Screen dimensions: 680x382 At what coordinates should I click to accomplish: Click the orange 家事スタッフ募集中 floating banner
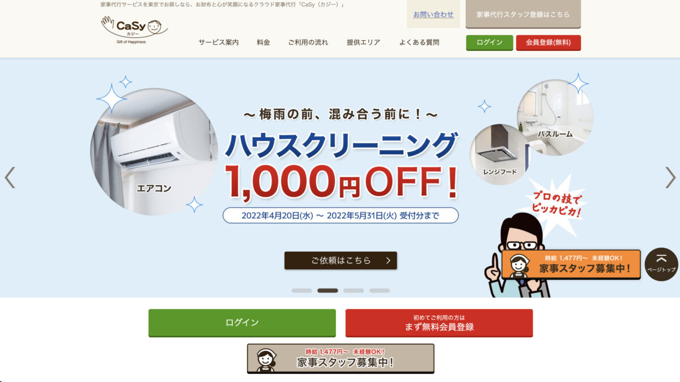pos(571,264)
